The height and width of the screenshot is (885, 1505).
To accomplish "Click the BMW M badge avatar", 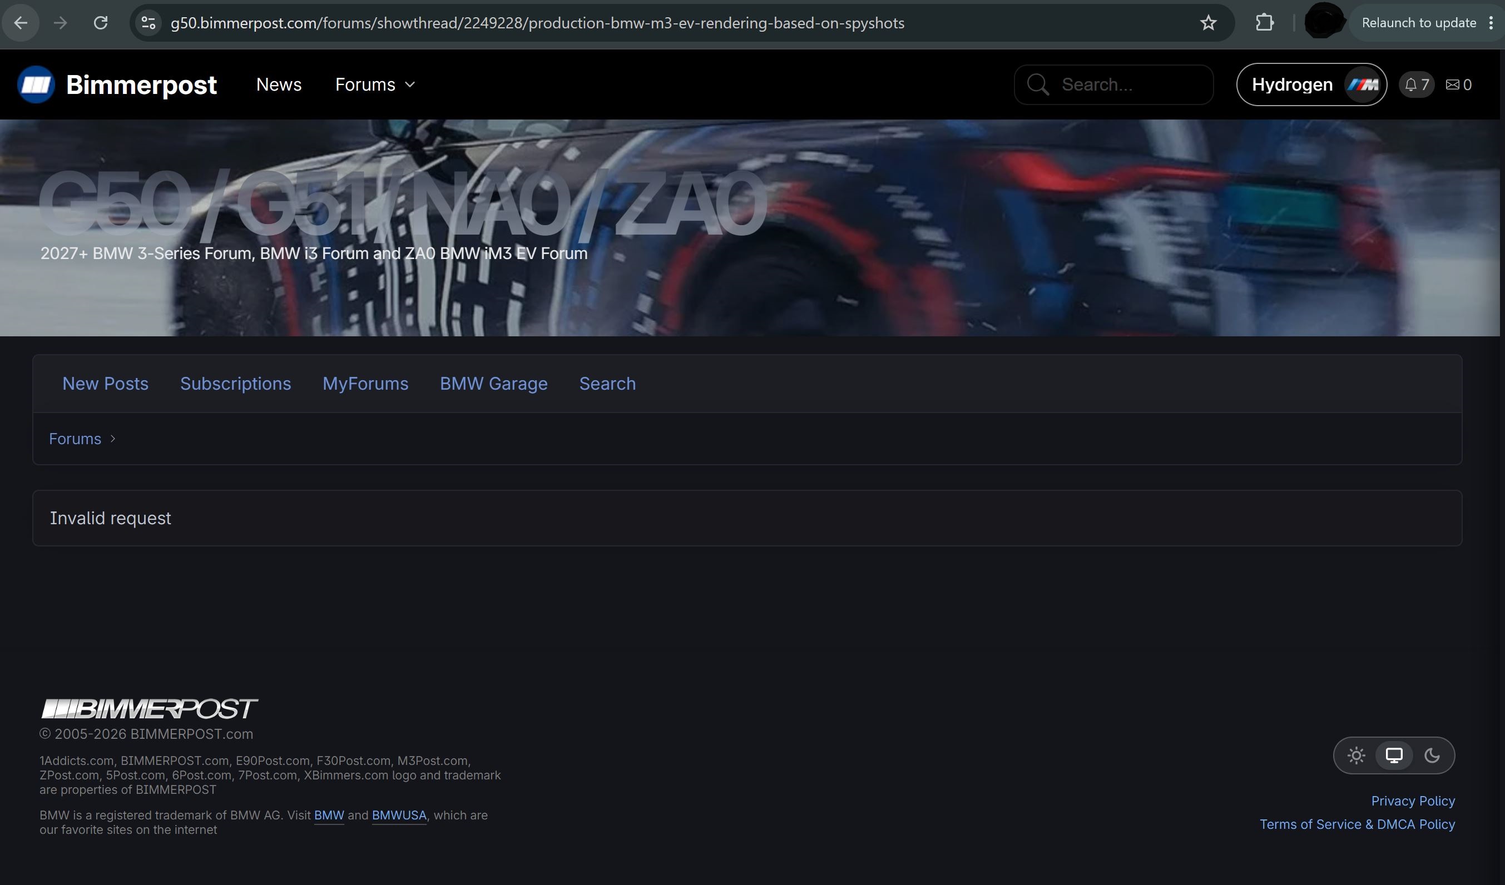I will pyautogui.click(x=1364, y=84).
